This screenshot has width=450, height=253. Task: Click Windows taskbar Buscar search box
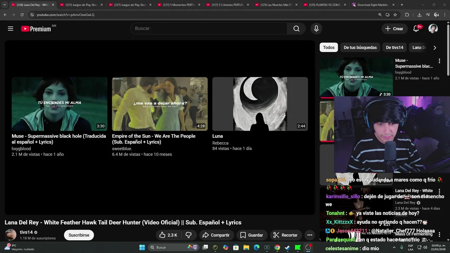174,247
